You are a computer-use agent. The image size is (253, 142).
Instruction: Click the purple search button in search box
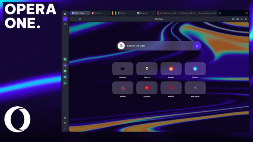click(197, 46)
